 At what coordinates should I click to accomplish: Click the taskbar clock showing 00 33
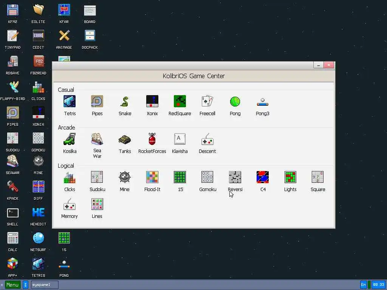coord(378,285)
